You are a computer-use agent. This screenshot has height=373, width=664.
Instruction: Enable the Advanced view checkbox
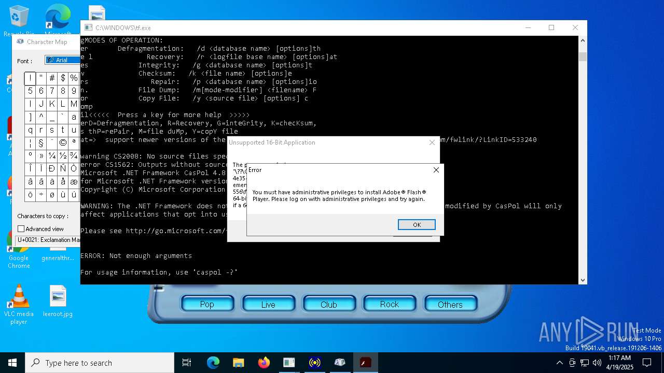pos(21,228)
